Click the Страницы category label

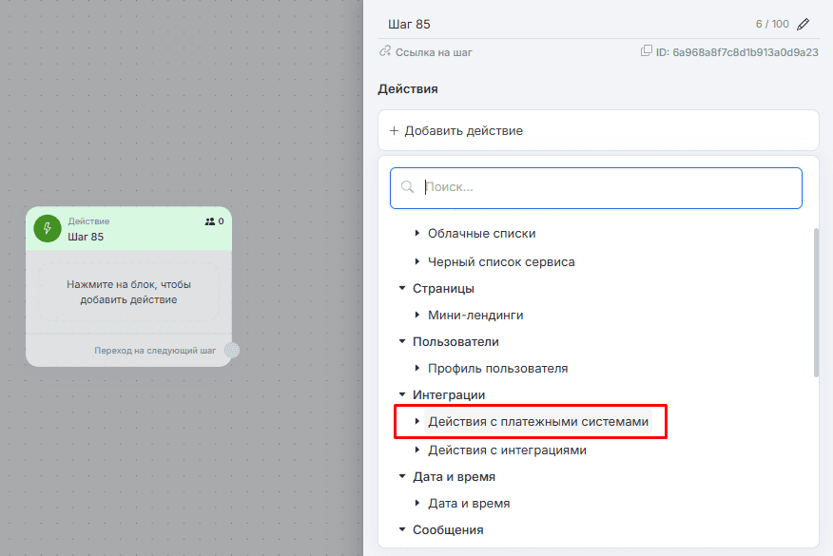443,288
